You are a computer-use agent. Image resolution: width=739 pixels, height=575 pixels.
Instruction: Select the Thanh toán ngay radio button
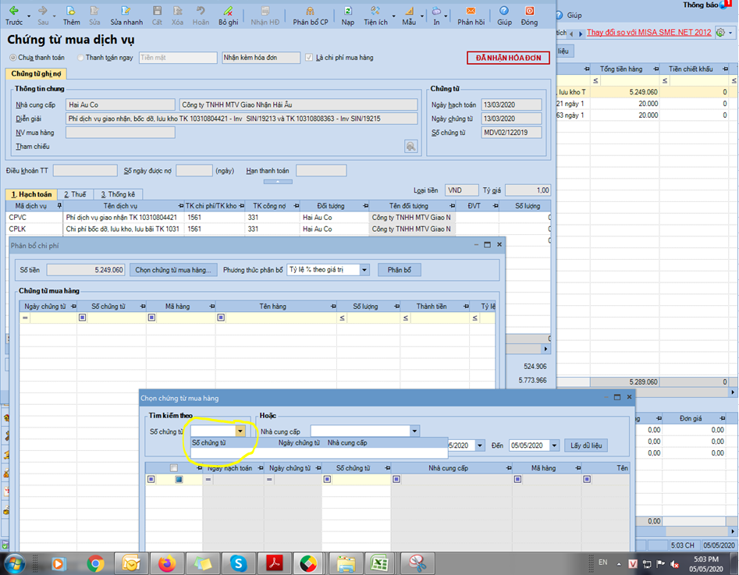(81, 58)
